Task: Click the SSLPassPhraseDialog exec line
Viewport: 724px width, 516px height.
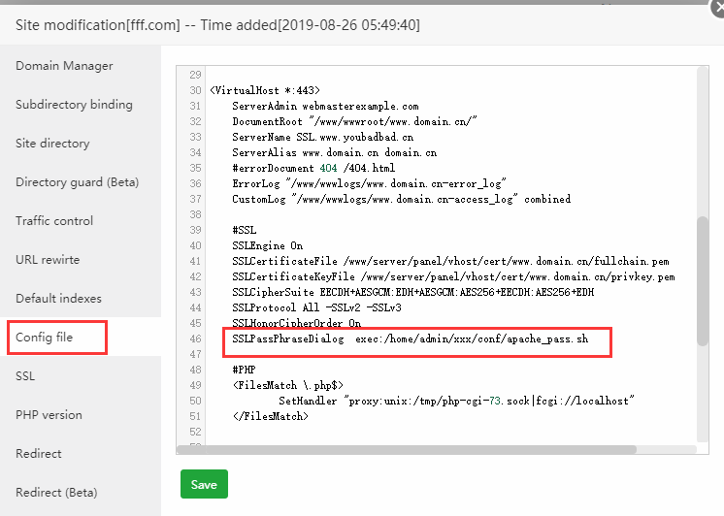Action: (410, 339)
